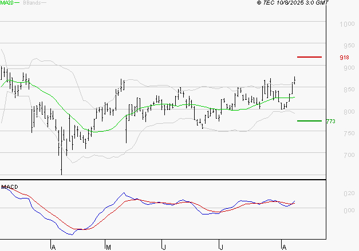Viewport: 359px width, 251px height.
Task: Select the May 'M' month marker
Action: pyautogui.click(x=108, y=246)
